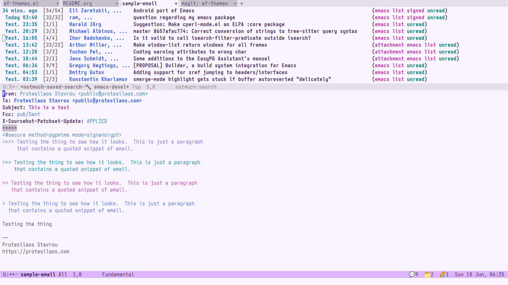508x285 pixels.
Task: Open the https://protesilaos.com signature link
Action: [x=36, y=251]
